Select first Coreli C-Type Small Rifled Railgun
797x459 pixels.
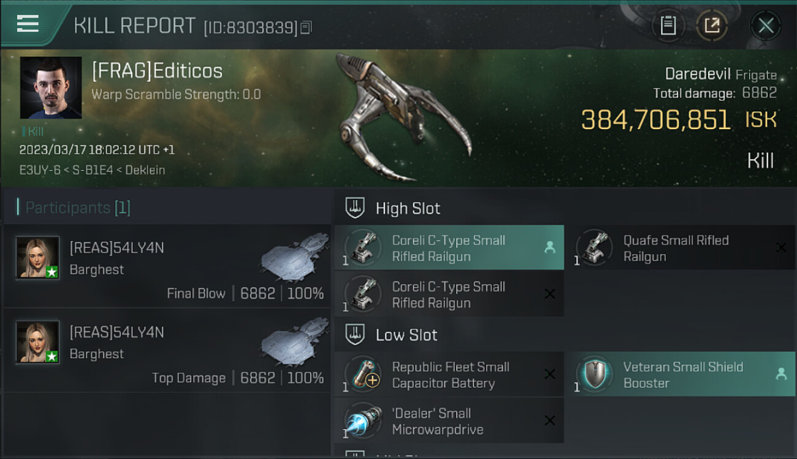[449, 247]
